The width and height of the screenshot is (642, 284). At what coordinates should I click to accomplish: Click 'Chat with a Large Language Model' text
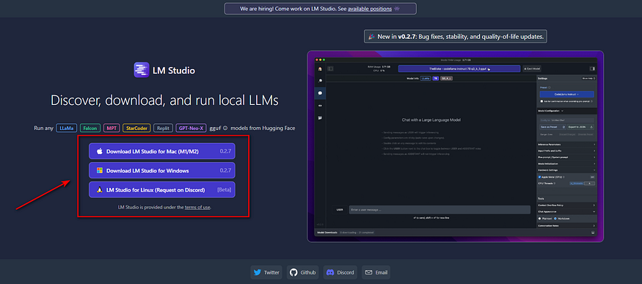click(431, 120)
